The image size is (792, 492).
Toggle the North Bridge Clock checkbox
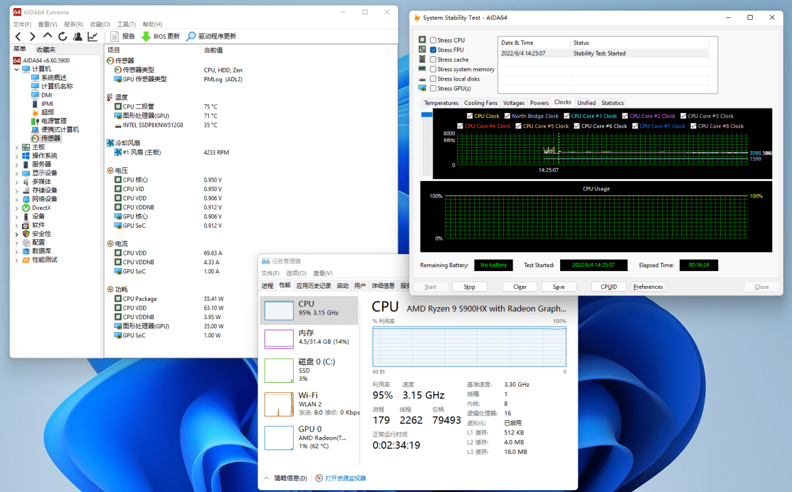pos(507,116)
